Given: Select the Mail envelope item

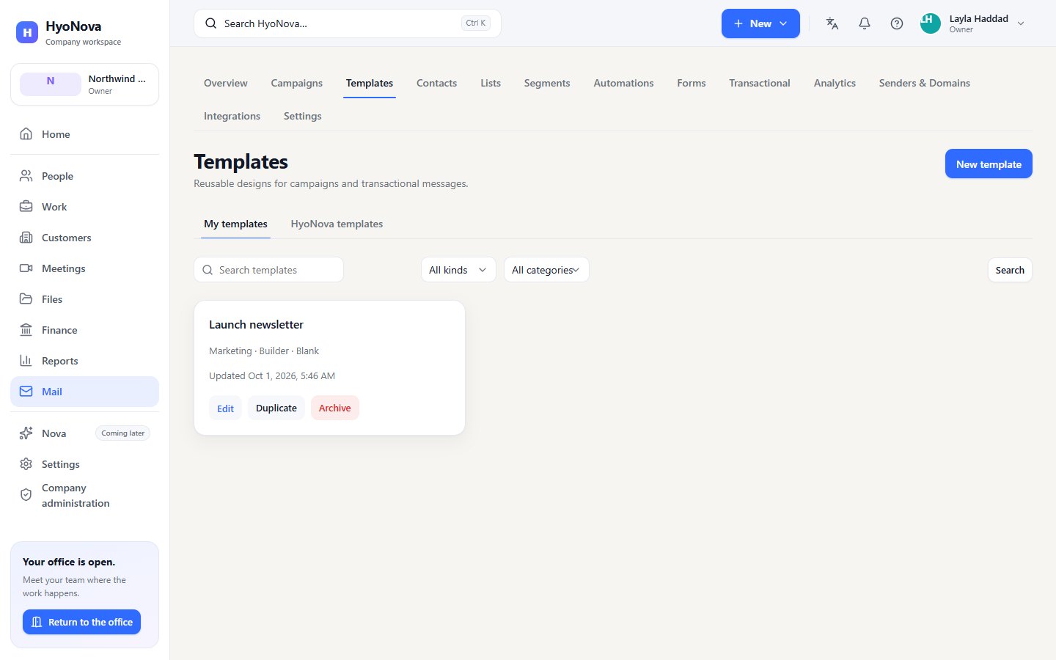Looking at the screenshot, I should pos(84,392).
